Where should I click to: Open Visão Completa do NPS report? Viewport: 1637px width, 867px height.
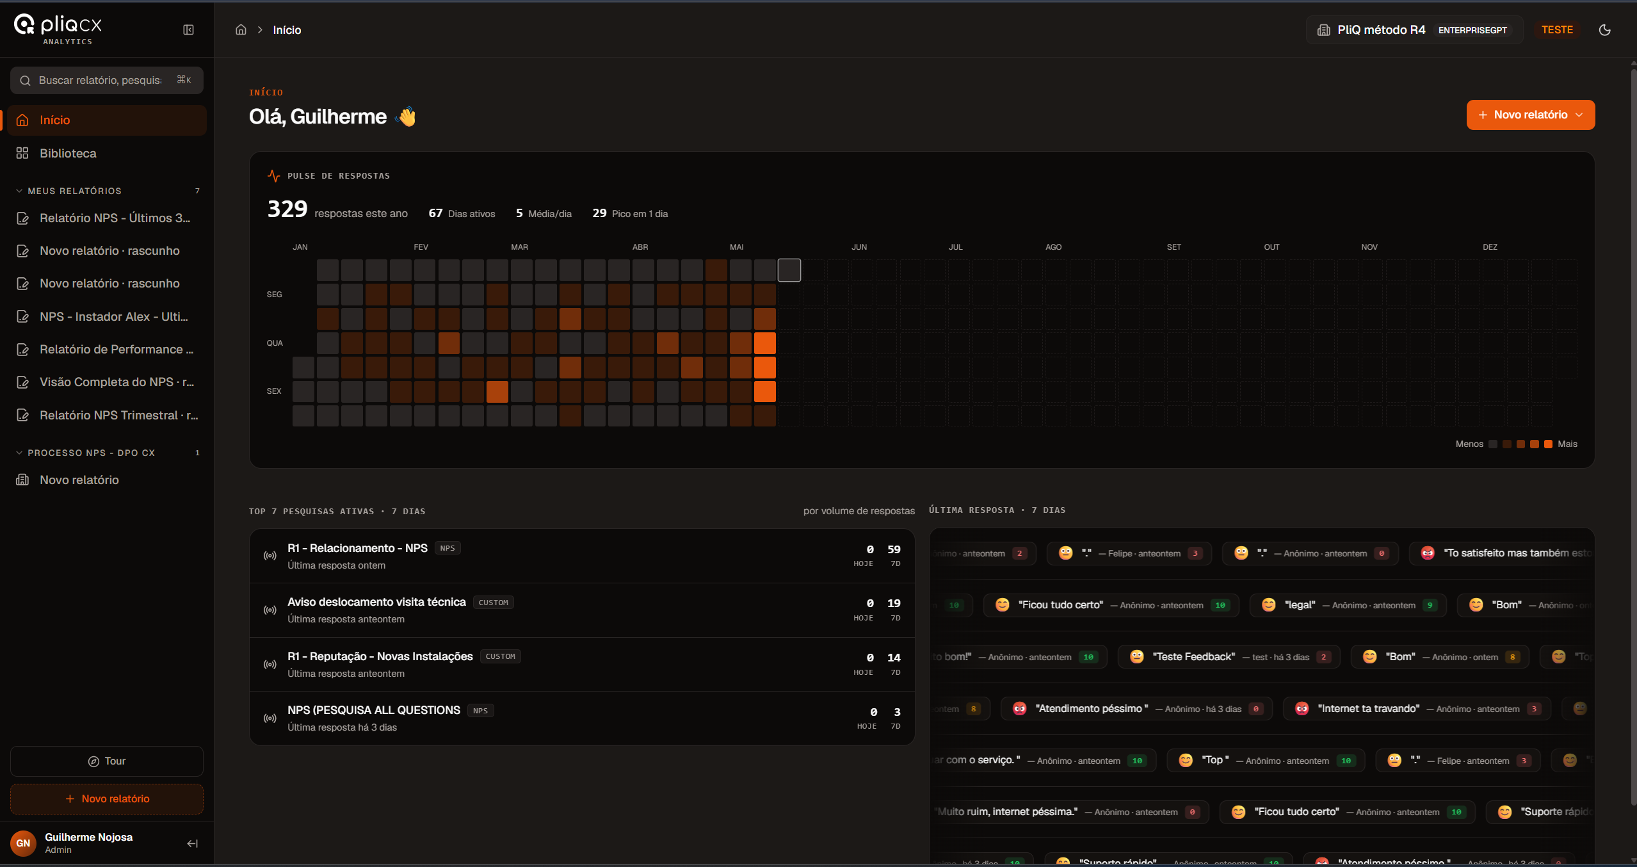(107, 382)
